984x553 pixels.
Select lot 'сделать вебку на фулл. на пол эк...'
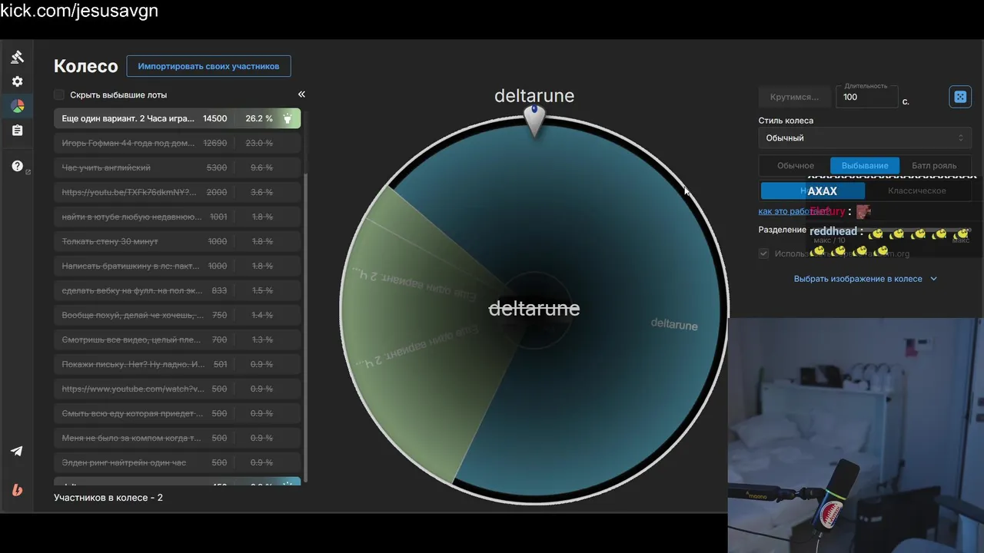(x=177, y=290)
